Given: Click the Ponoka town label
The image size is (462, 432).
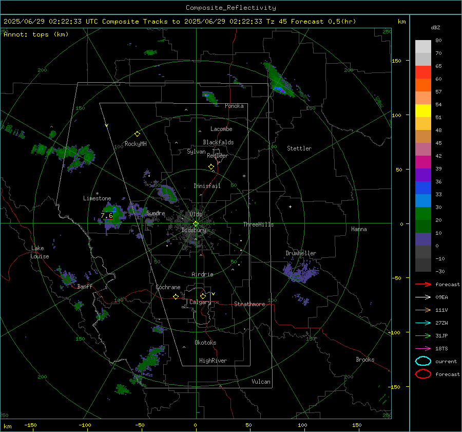Looking at the screenshot, I should pos(234,106).
